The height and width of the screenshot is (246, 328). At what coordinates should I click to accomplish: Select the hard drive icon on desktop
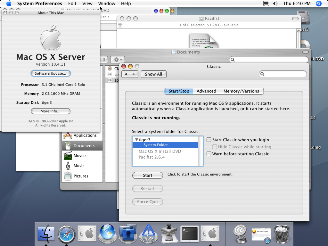tap(303, 17)
